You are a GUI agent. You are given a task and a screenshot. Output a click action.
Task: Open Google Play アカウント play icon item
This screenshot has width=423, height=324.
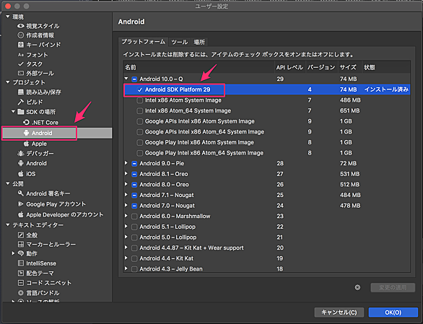[x=21, y=204]
